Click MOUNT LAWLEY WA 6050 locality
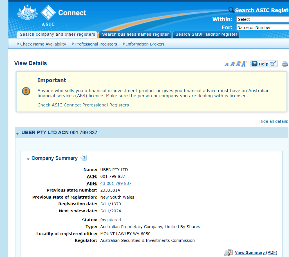Viewport: 289px width, 257px height. pos(125,234)
